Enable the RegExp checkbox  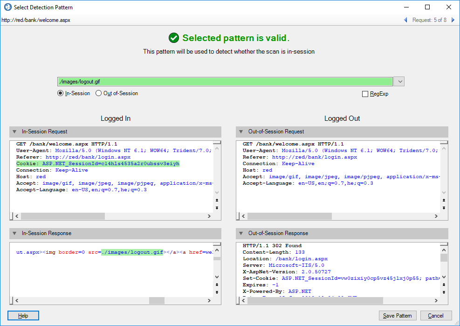pos(365,94)
